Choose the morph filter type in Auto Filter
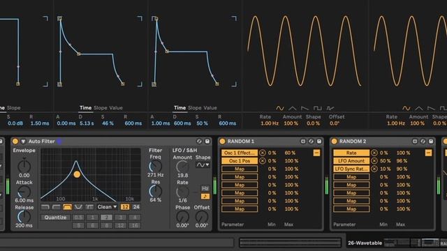447x251 pixels. coord(89,207)
